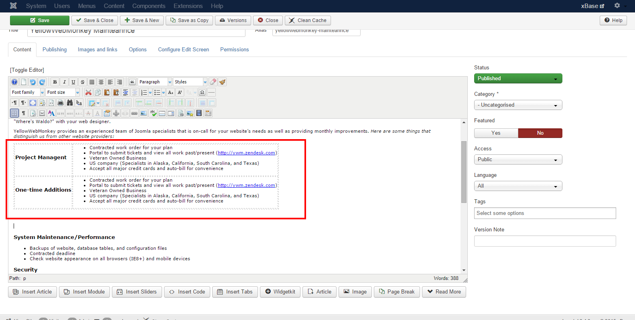Screen dimensions: 635x320
Task: Expand the bullet list style arrow
Action: [x=163, y=92]
